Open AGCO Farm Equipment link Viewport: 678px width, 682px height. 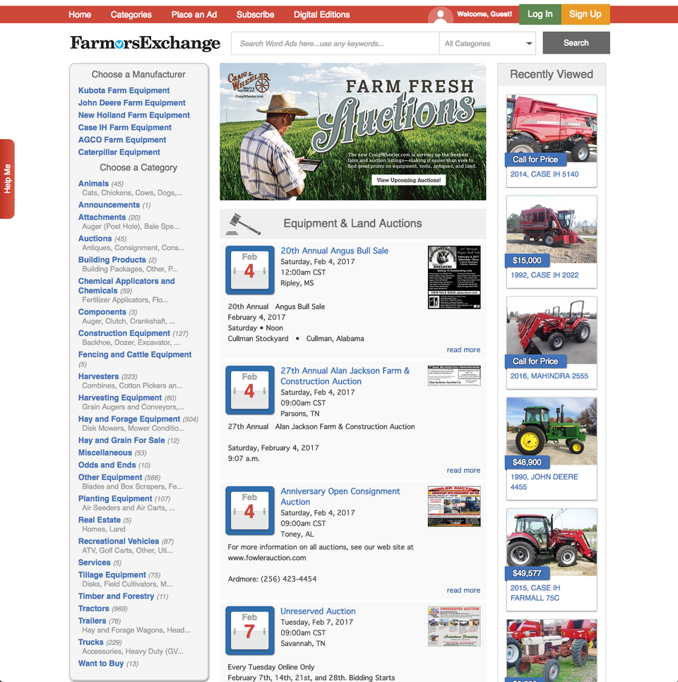pos(122,140)
